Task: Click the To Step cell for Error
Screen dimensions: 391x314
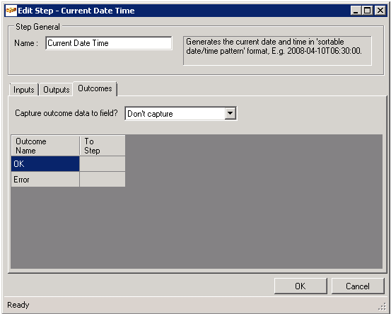Action: point(103,180)
